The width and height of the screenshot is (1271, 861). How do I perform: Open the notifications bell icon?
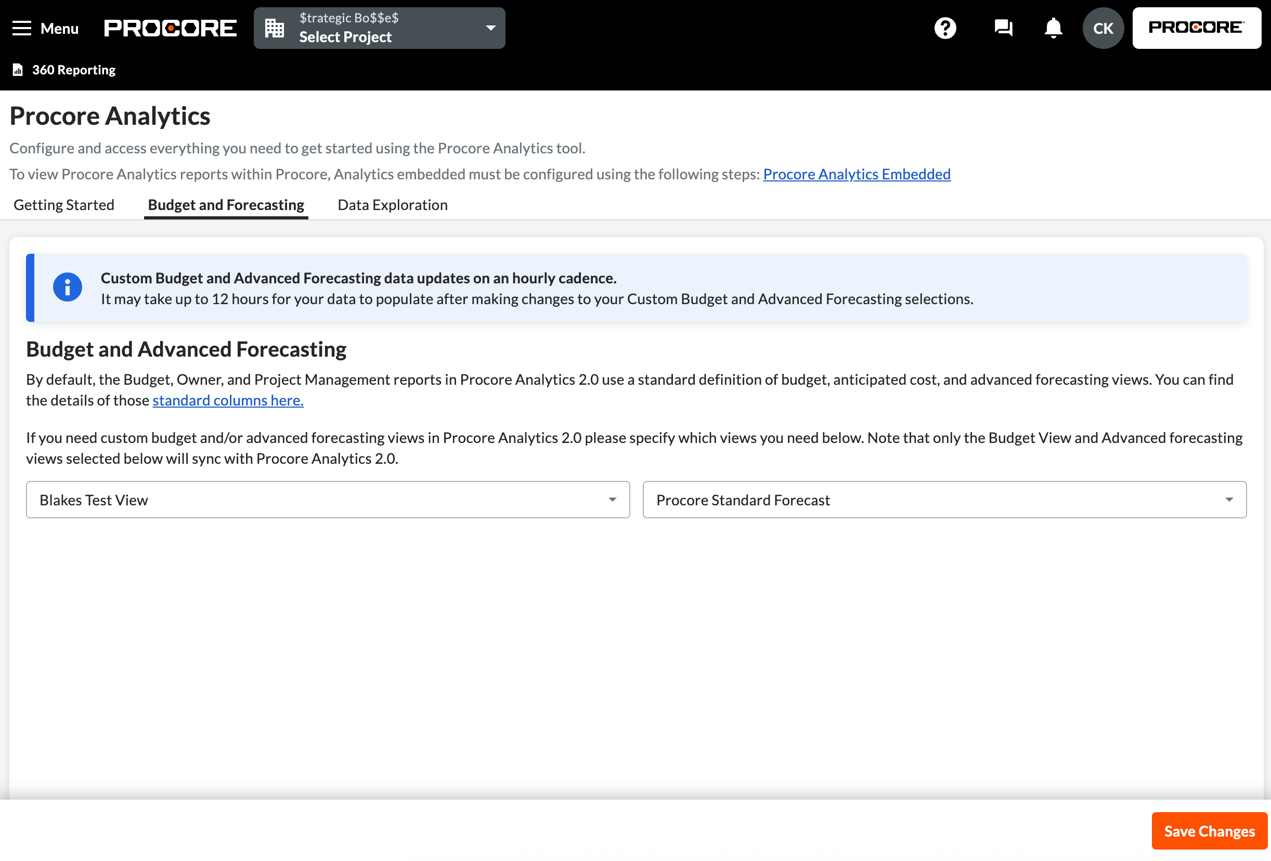click(x=1053, y=29)
